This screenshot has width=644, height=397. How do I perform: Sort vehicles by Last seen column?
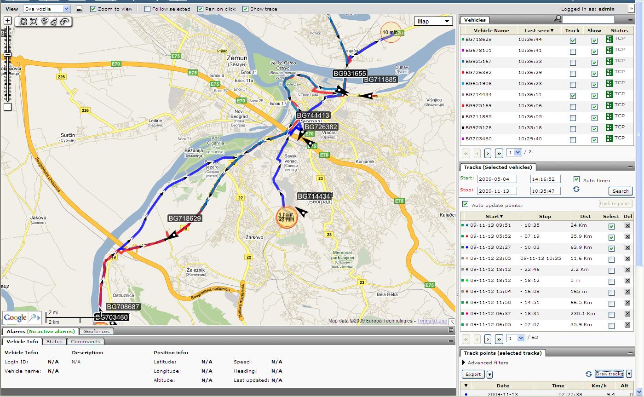tap(539, 30)
